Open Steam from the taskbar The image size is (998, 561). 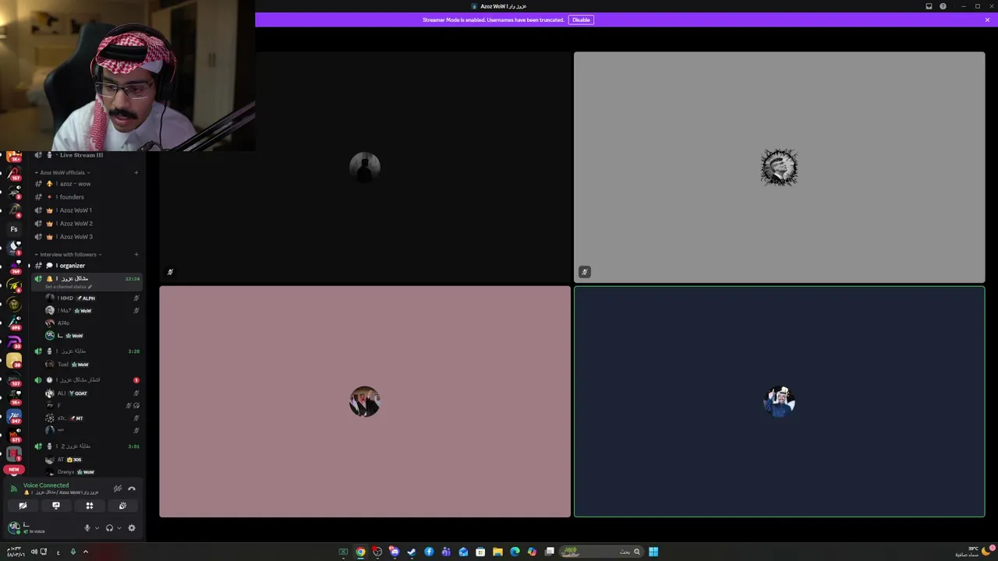coord(412,552)
